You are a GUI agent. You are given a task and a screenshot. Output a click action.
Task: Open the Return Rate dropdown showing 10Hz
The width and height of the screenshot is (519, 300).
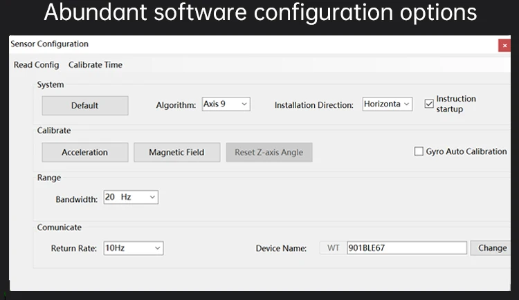pyautogui.click(x=134, y=248)
